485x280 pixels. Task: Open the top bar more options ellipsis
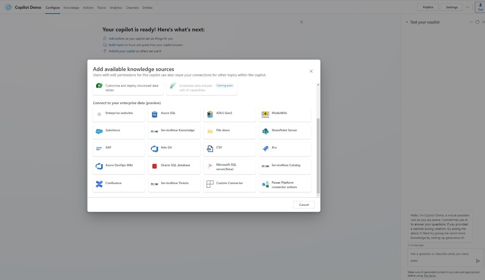click(x=468, y=7)
